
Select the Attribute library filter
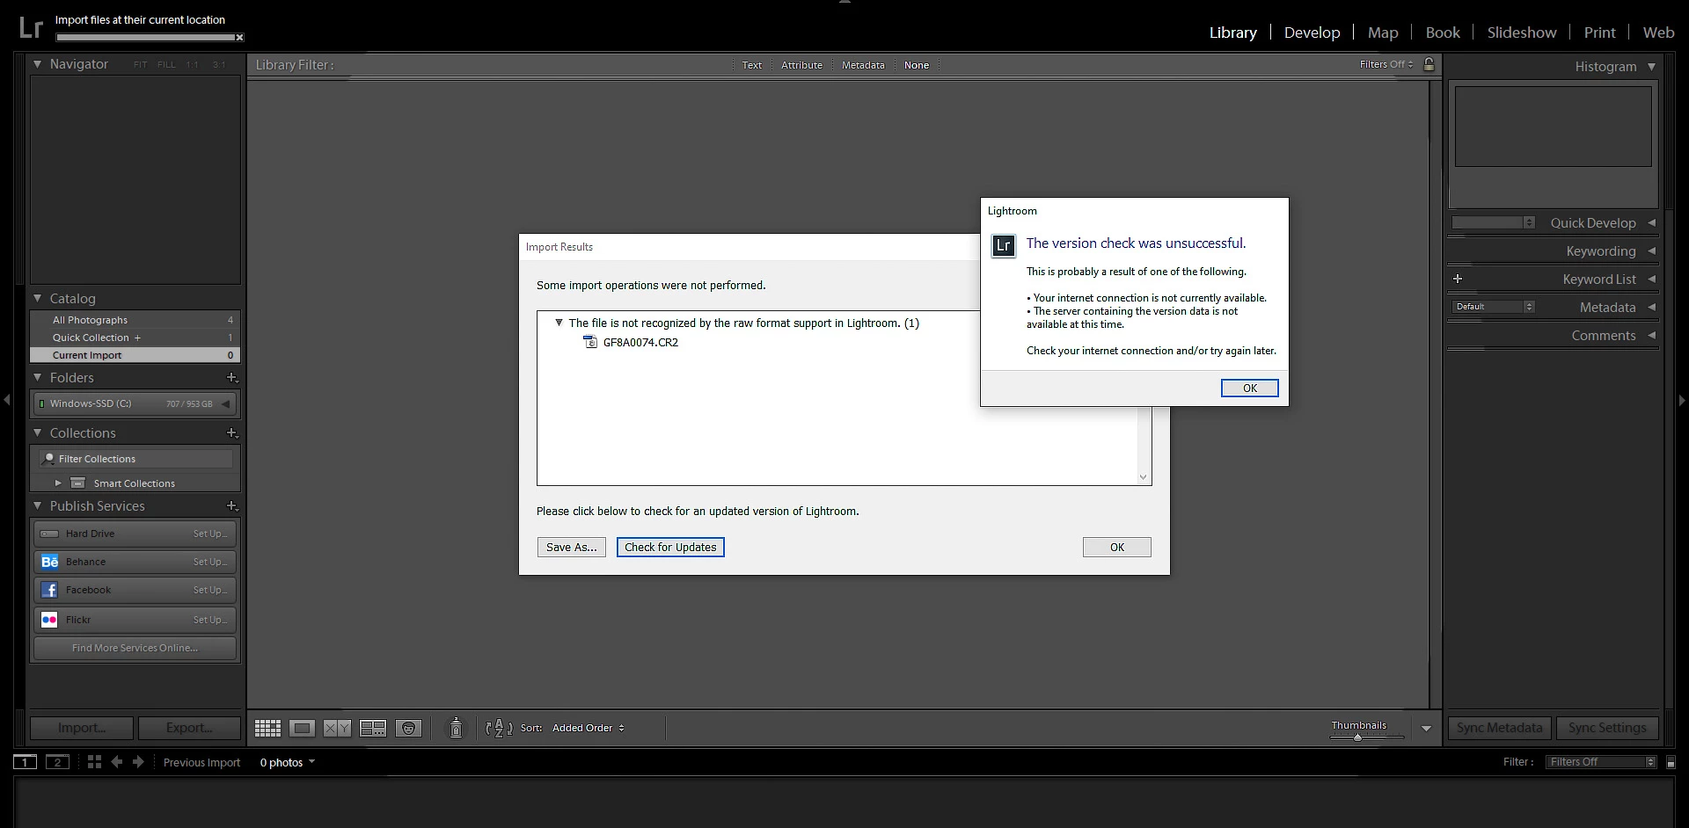[x=801, y=65]
